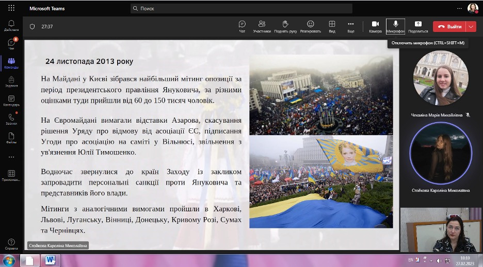Click own camera preview tile
483x267 pixels.
(441, 230)
